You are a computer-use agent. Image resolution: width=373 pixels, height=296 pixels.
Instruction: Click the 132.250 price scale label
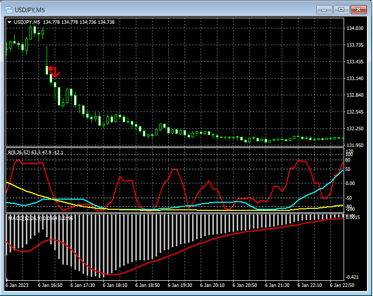(x=355, y=129)
